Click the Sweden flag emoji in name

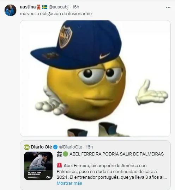click(44, 7)
